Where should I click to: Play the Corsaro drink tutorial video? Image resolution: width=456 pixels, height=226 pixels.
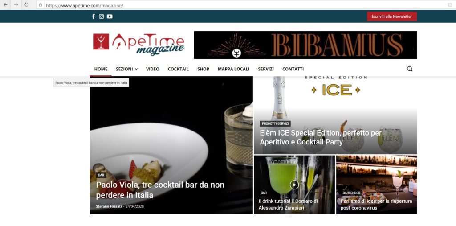(294, 185)
